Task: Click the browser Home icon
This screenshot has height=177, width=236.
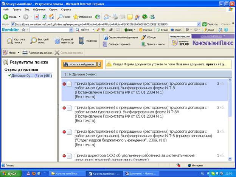Action: pyautogui.click(x=51, y=17)
